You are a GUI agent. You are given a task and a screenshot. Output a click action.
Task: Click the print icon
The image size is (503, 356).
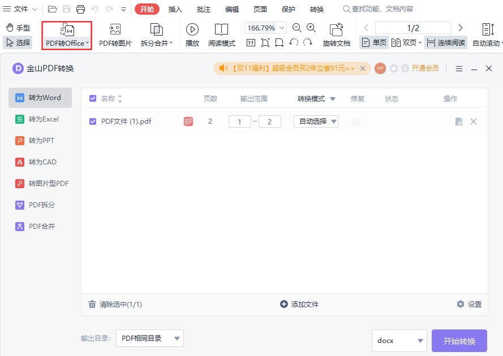pyautogui.click(x=80, y=9)
